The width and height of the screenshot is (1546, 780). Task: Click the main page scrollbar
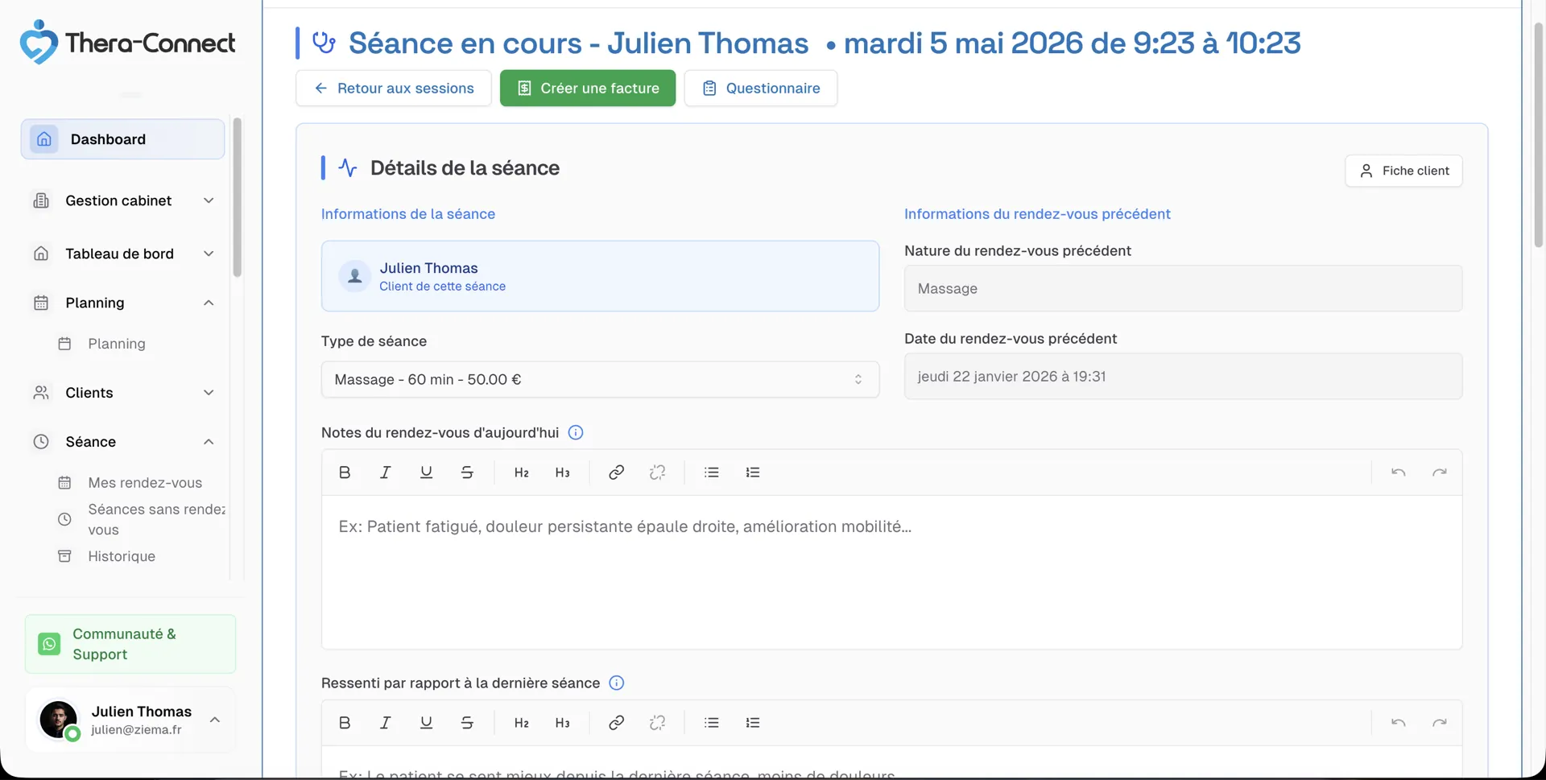tap(1538, 135)
